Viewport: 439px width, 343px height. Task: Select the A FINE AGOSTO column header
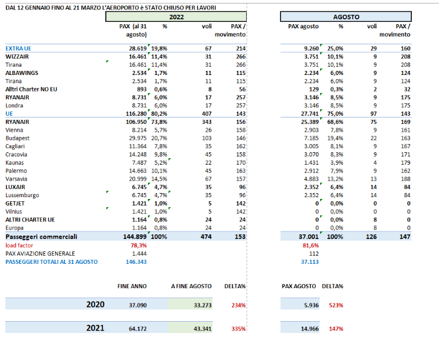pos(192,286)
